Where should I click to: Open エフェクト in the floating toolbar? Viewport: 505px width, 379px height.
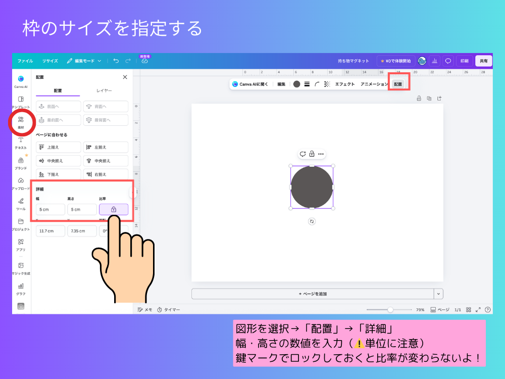(x=345, y=84)
